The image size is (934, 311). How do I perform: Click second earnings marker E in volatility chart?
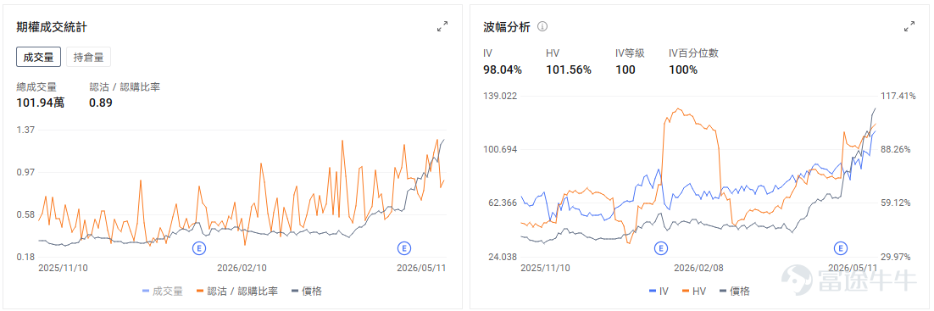pyautogui.click(x=841, y=247)
